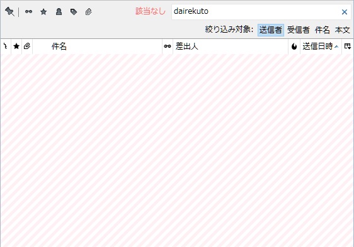The width and height of the screenshot is (354, 247).
Task: Sort by 差出人 column header
Action: click(x=231, y=47)
